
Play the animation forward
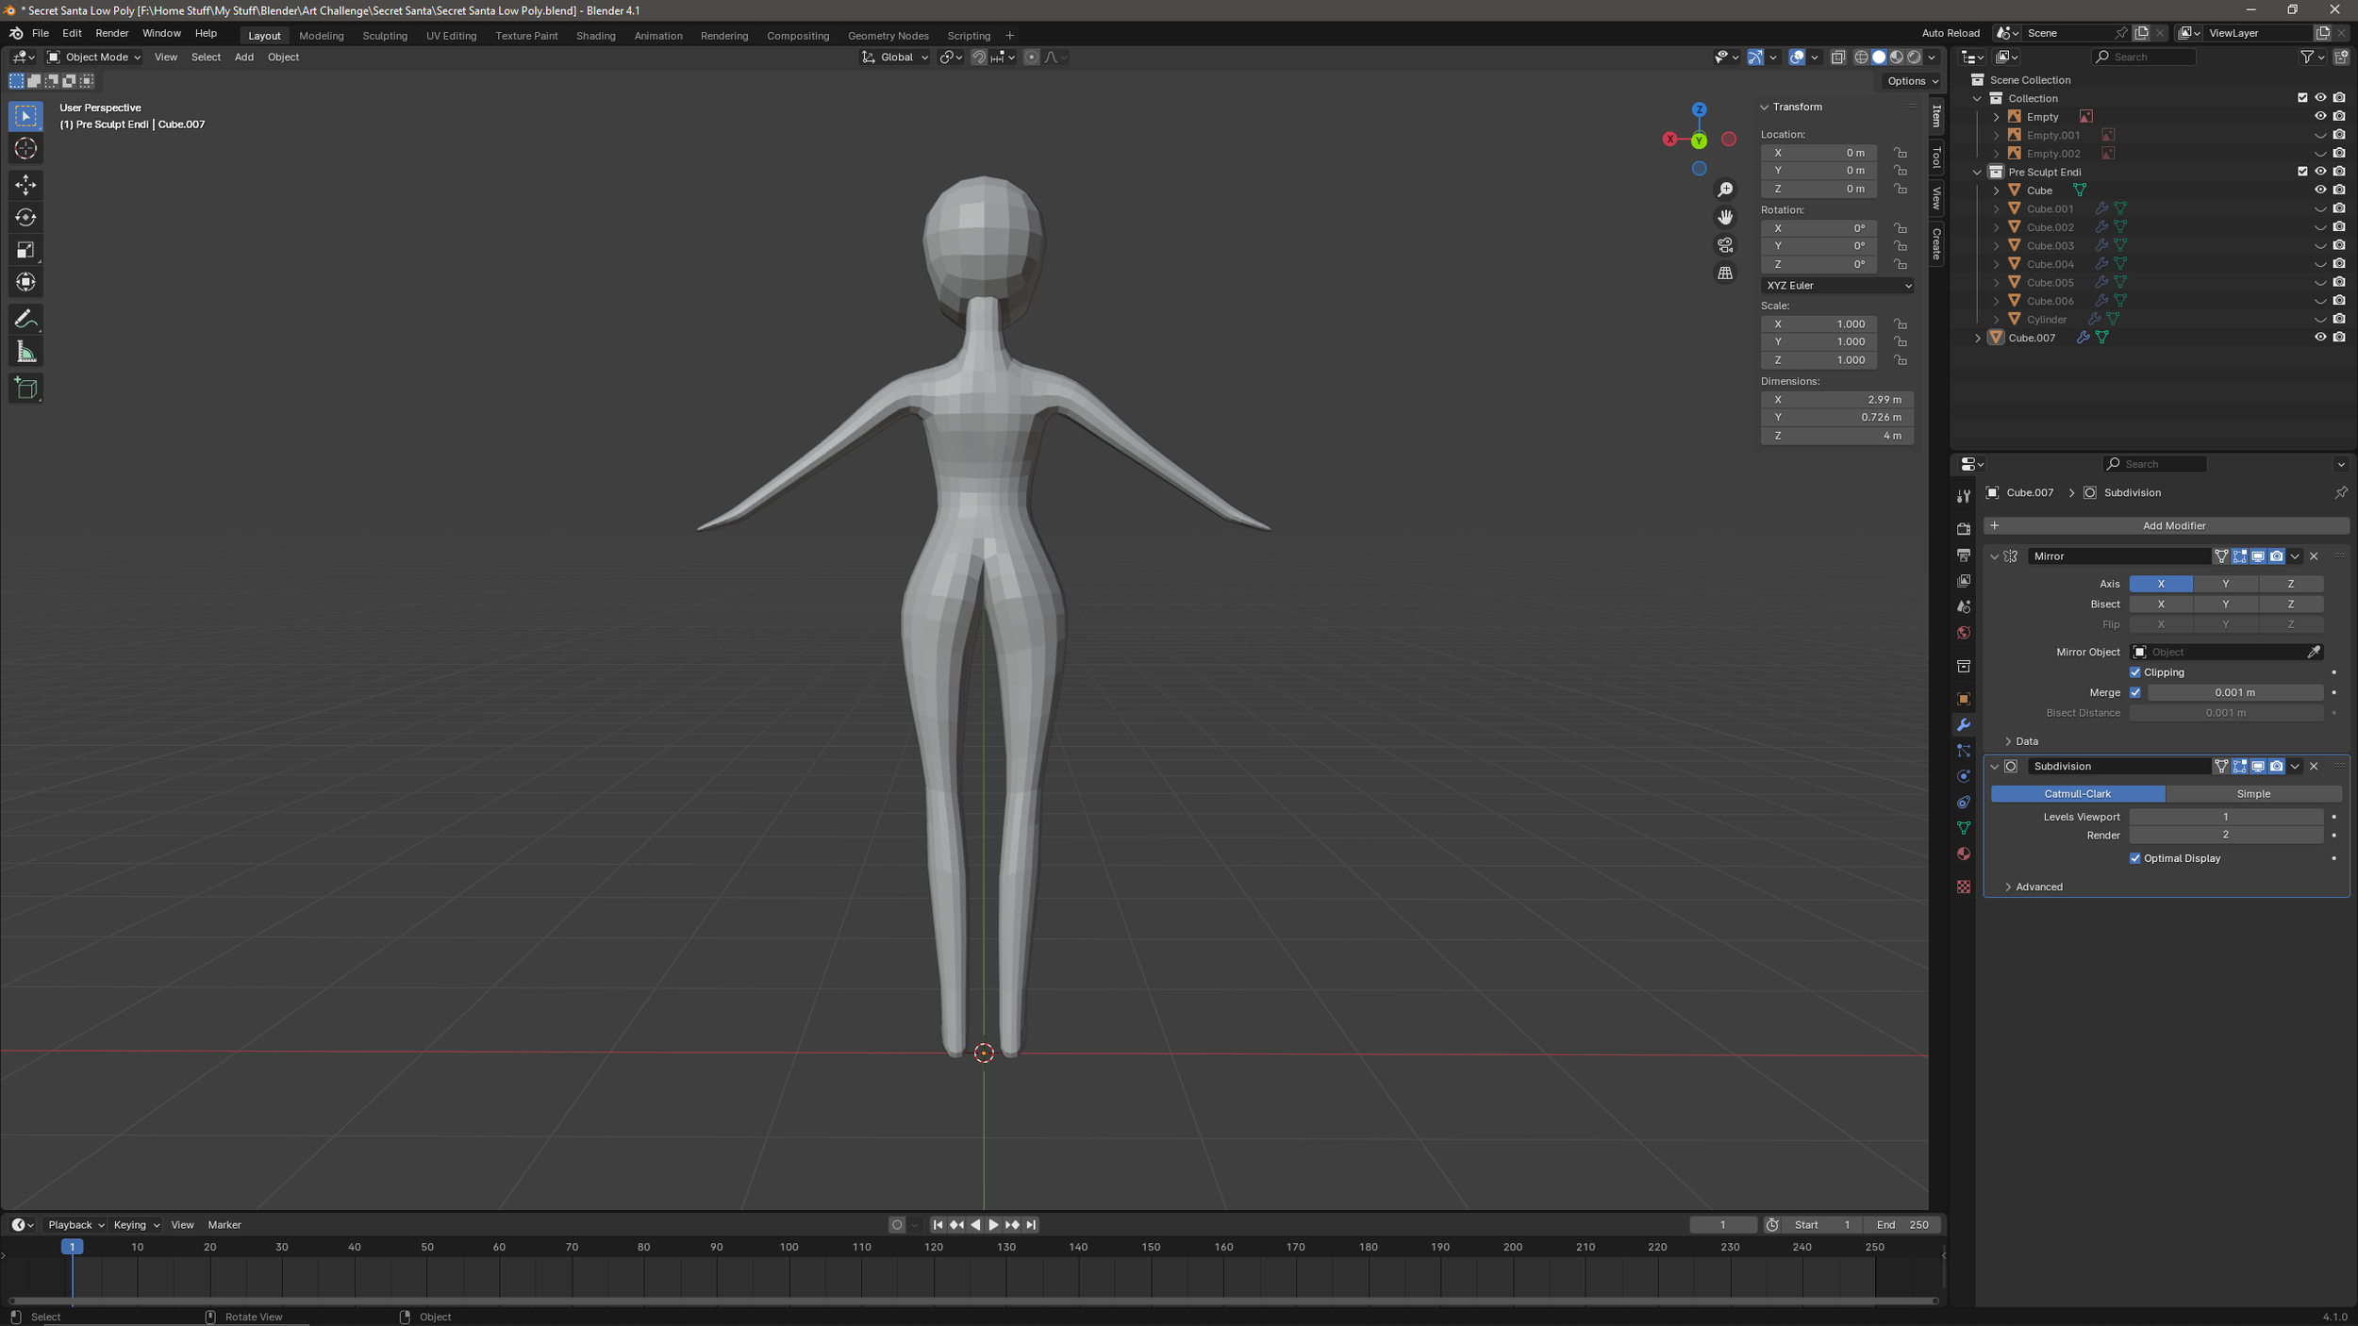pyautogui.click(x=993, y=1225)
